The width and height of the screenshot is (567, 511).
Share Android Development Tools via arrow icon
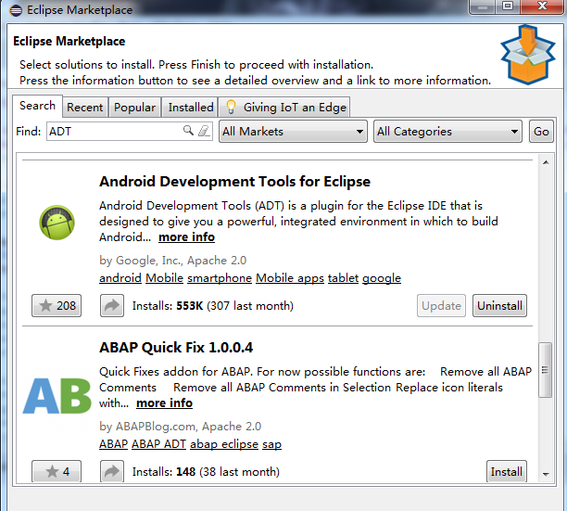point(112,306)
